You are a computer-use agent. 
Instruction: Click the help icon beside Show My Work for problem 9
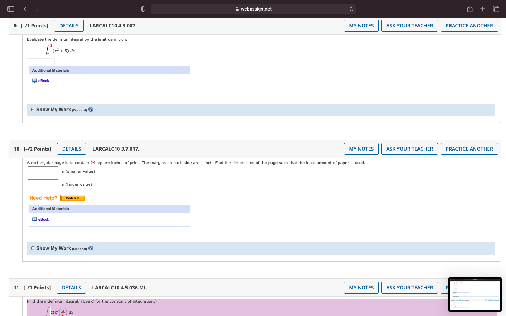(90, 109)
